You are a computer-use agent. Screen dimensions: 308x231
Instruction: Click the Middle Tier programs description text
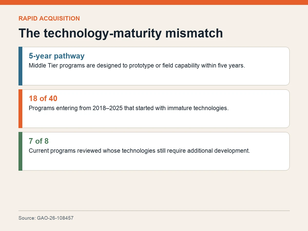click(x=137, y=65)
